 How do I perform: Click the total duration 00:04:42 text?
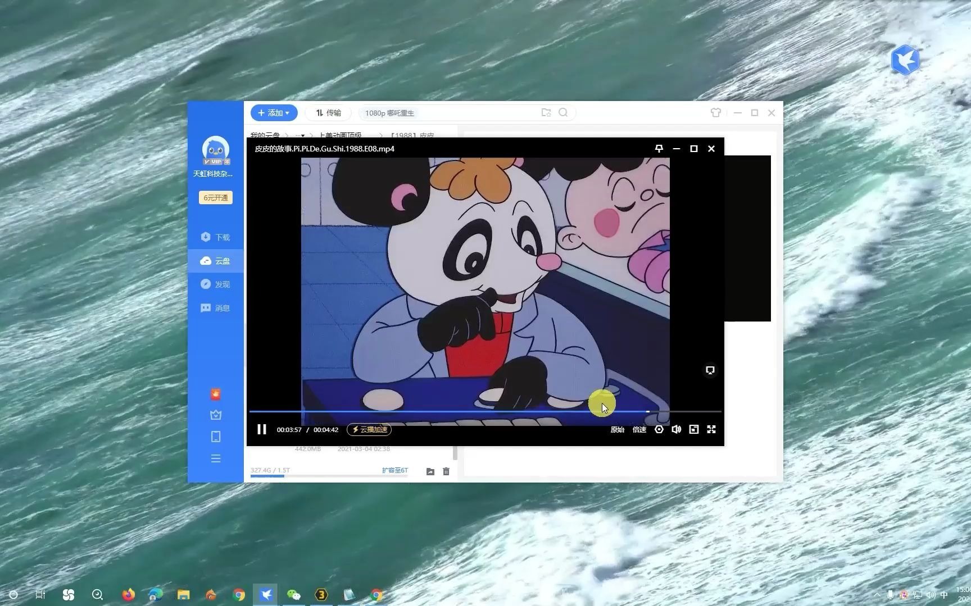(x=326, y=430)
